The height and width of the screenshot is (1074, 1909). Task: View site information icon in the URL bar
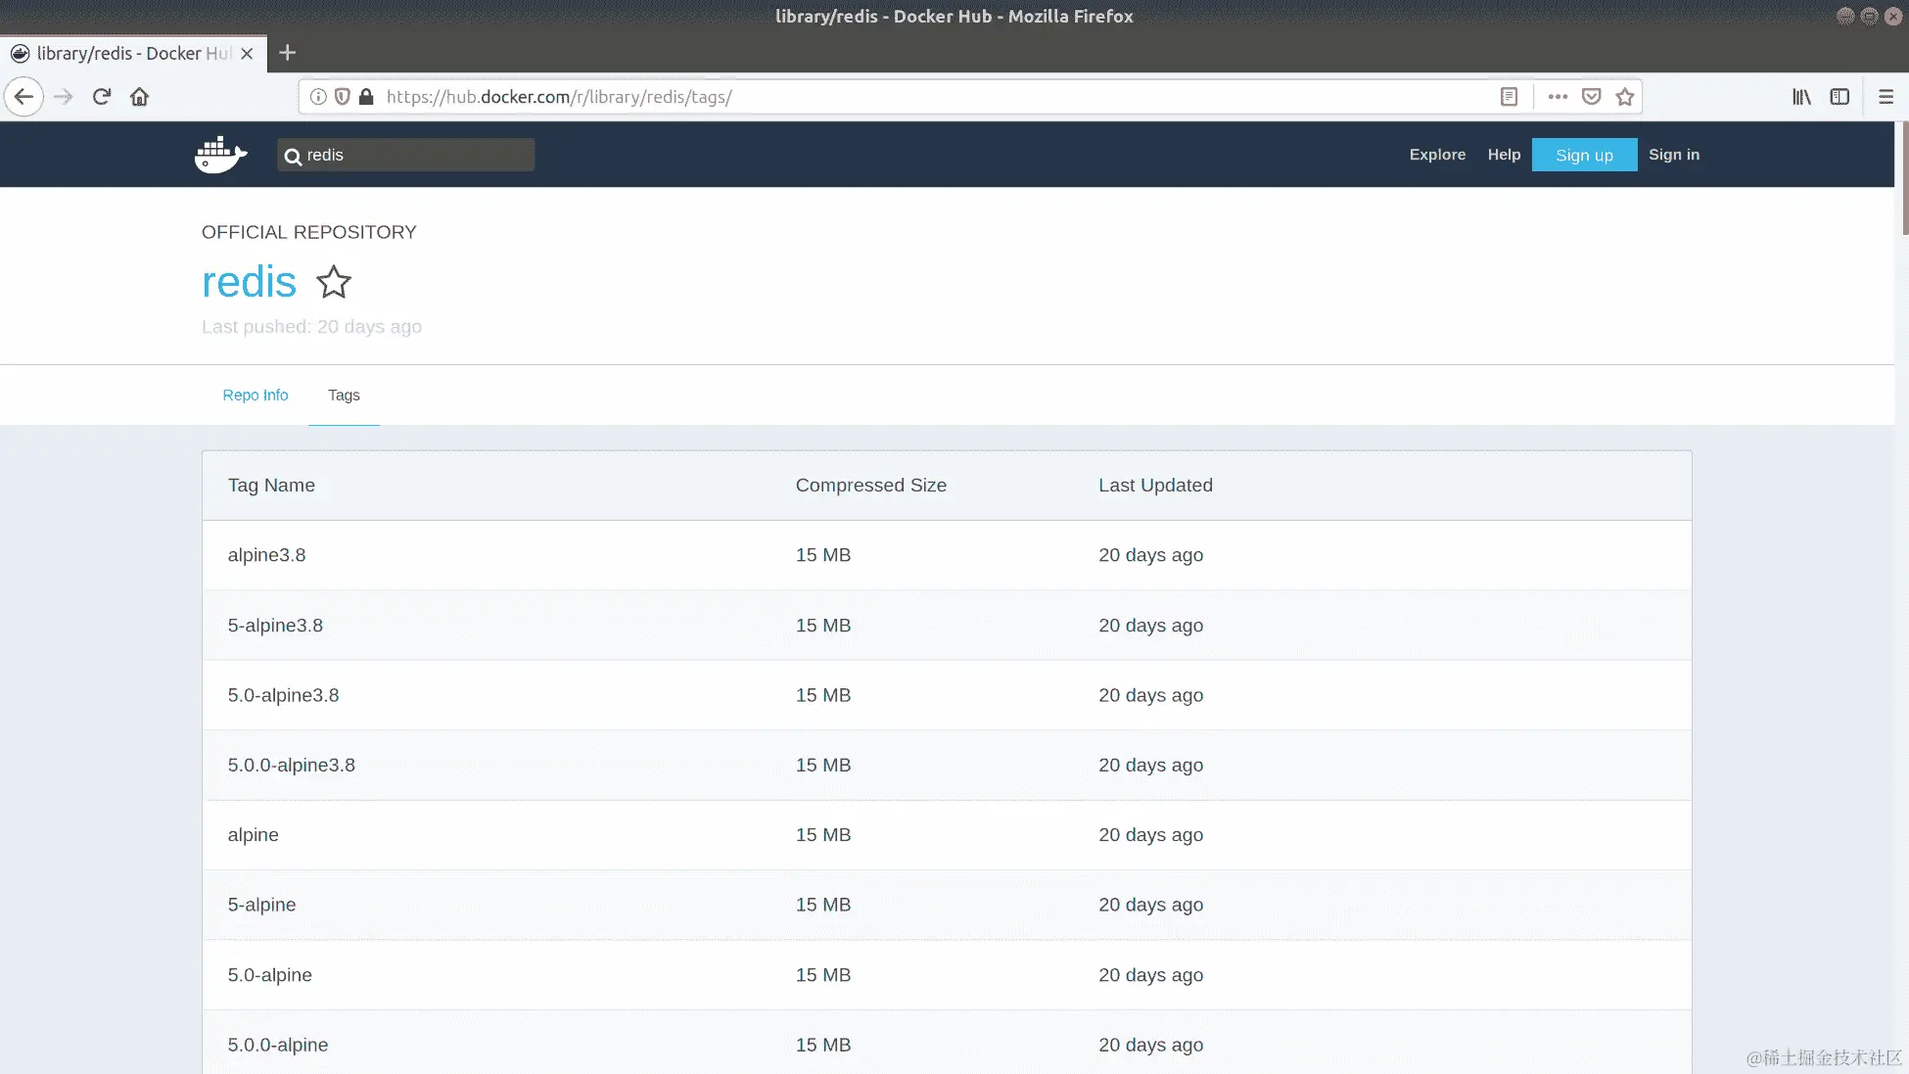318,97
